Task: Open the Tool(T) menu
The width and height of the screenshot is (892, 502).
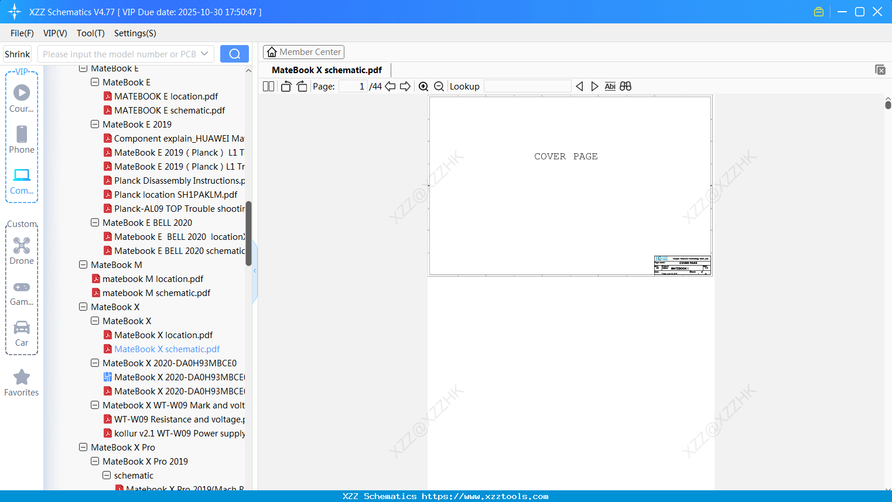Action: tap(91, 33)
